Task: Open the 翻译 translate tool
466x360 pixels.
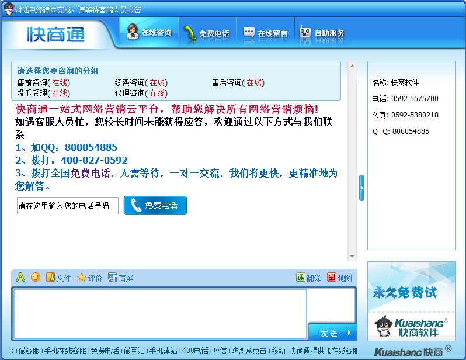Action: tap(308, 278)
